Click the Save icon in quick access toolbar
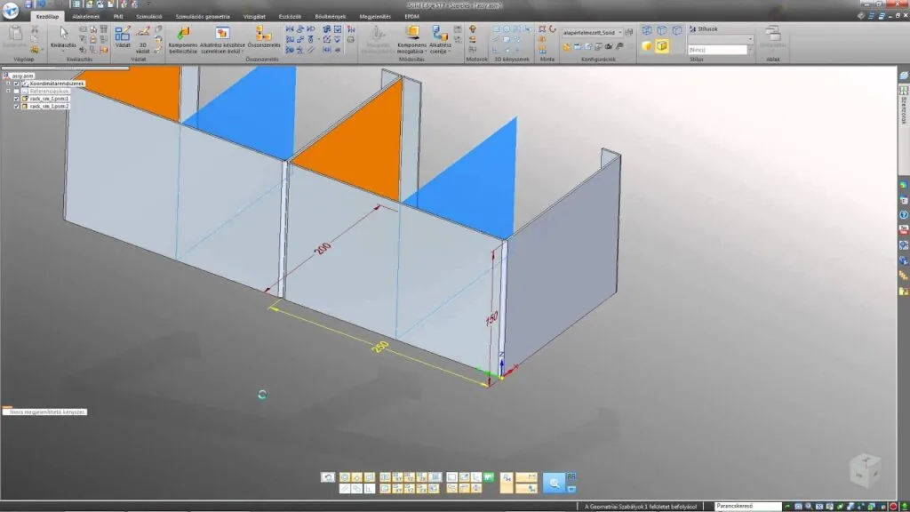This screenshot has height=512, width=910. click(28, 4)
